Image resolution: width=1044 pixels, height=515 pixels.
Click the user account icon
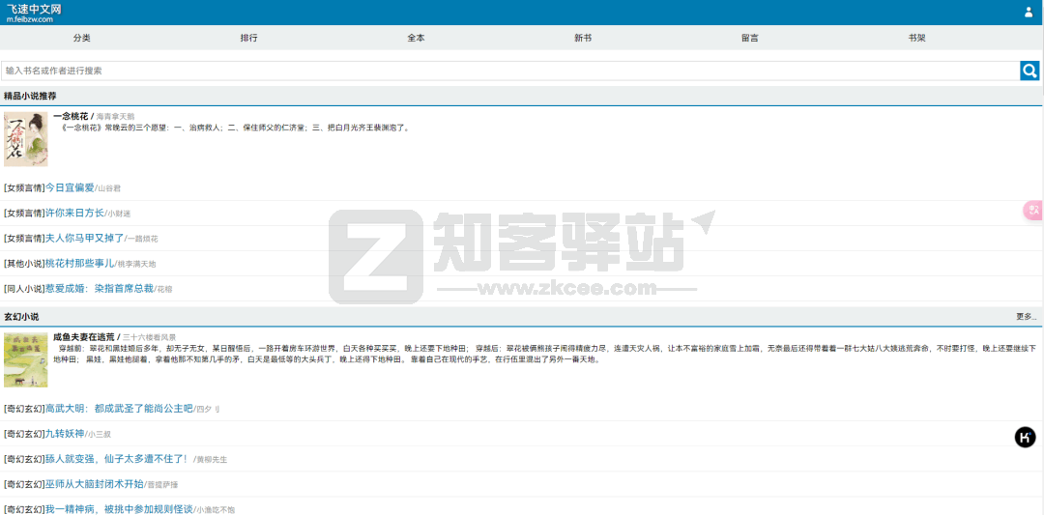pyautogui.click(x=1028, y=13)
